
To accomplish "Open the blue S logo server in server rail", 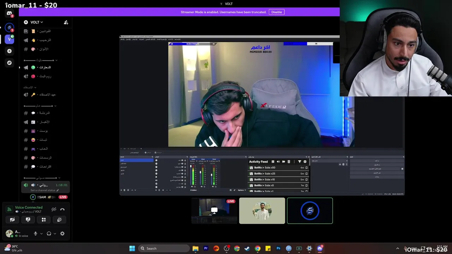I will (10, 27).
